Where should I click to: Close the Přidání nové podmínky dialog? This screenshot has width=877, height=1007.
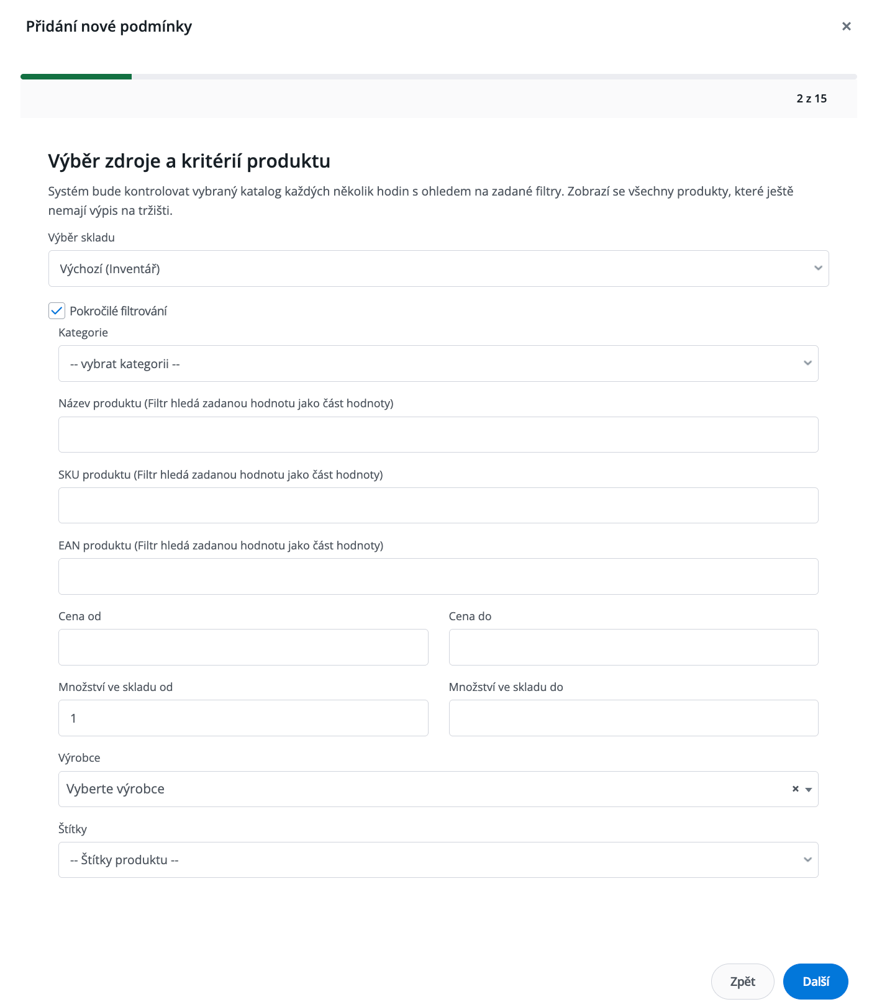(846, 26)
